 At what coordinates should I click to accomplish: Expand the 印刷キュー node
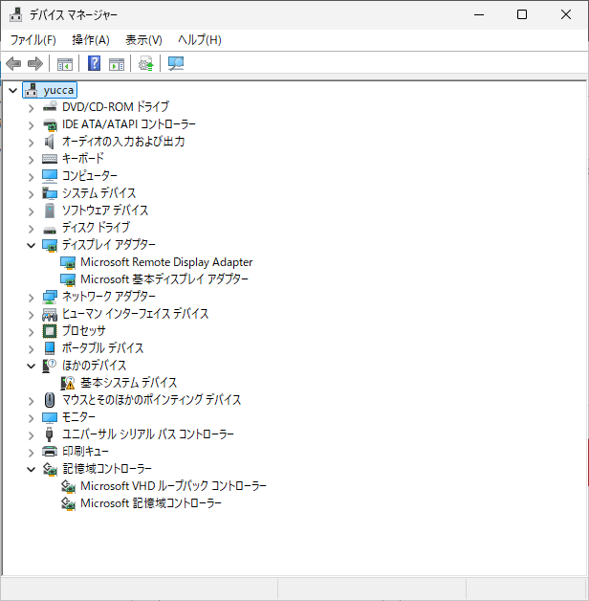point(31,453)
